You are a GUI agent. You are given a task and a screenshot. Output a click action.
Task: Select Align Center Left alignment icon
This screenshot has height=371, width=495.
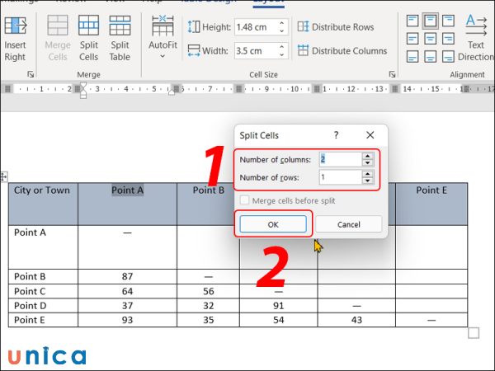pos(412,39)
